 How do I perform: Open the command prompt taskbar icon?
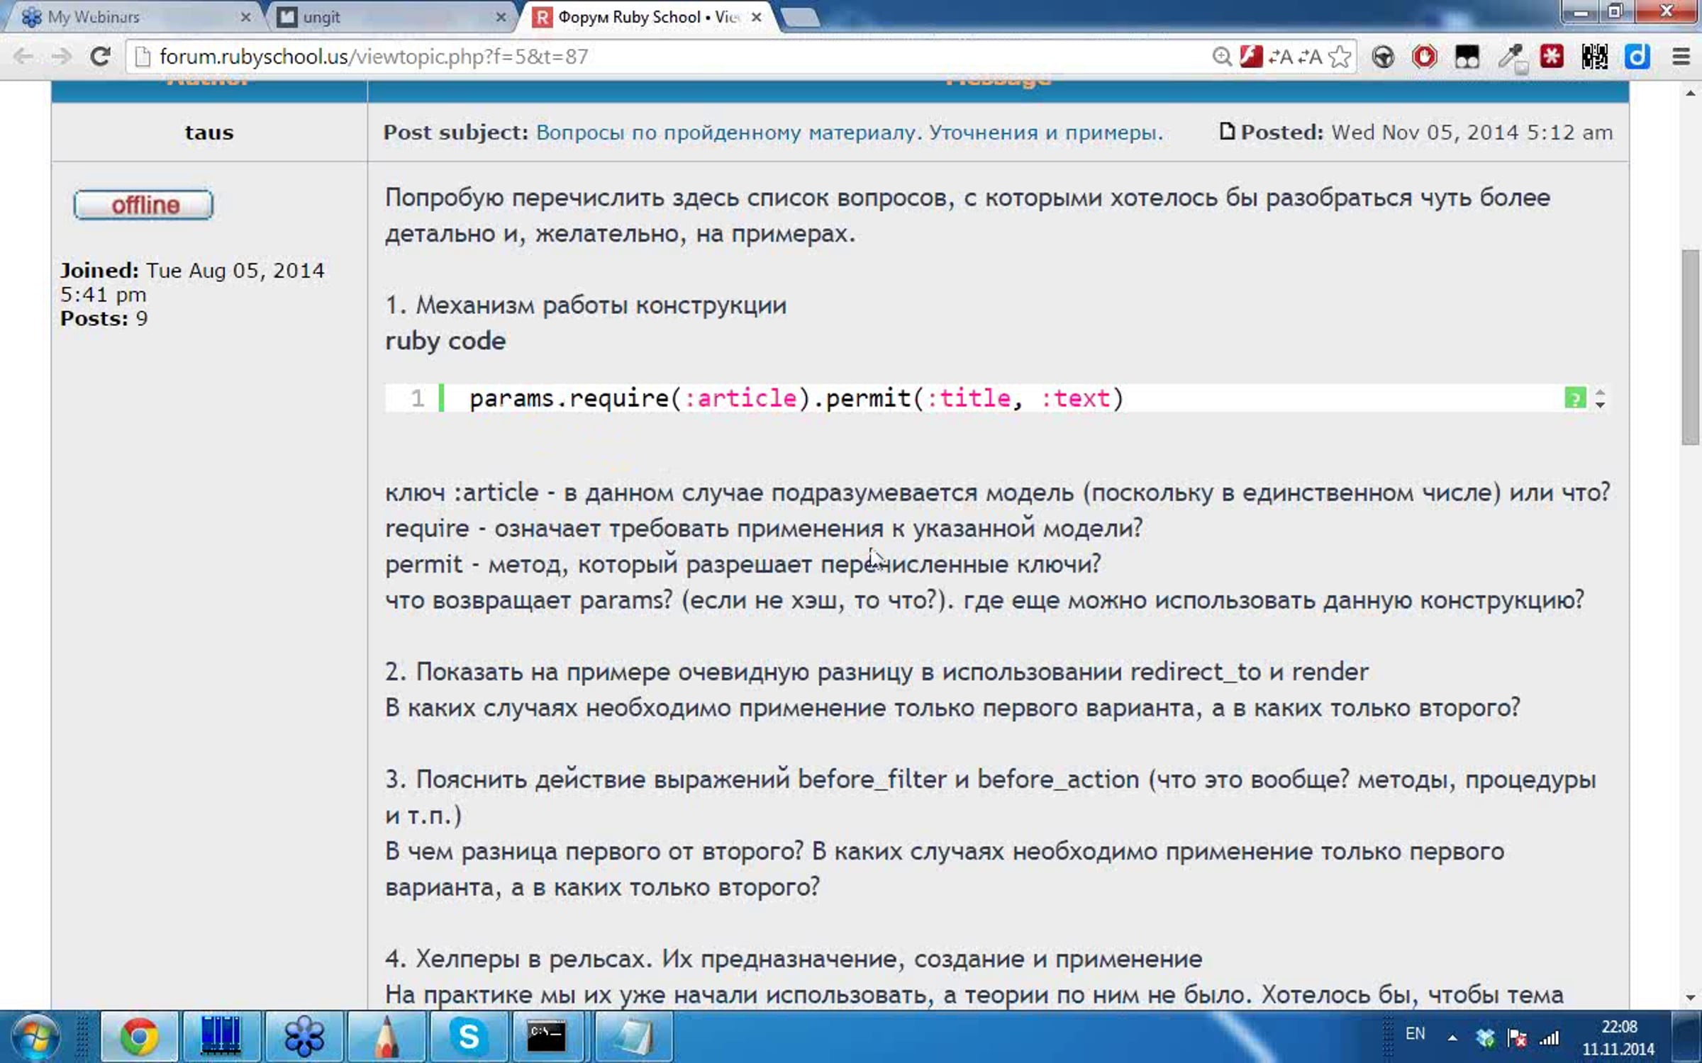coord(547,1037)
